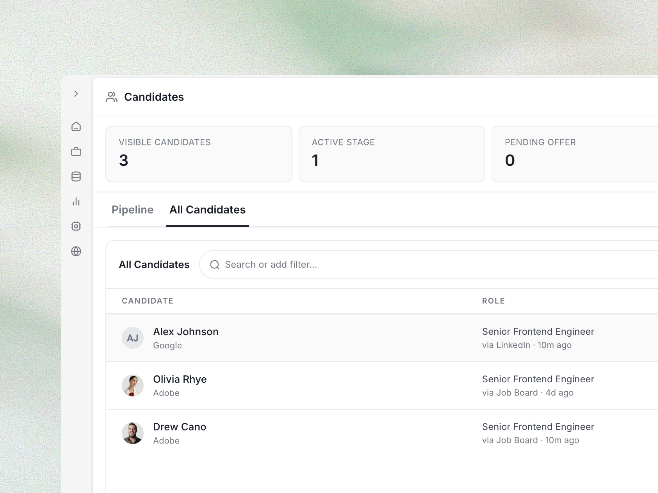Select the All Candidates tab
The width and height of the screenshot is (658, 493).
207,210
